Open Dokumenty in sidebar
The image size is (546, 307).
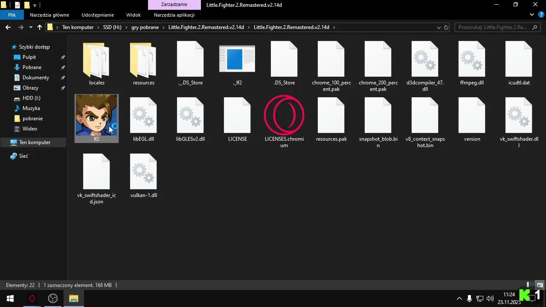(x=36, y=78)
